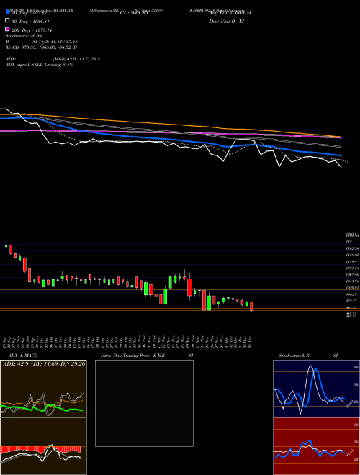Click the 'MACD: 970.33, 1005.05, -34.72' line
Image resolution: width=360 pixels, height=475 pixels.
(x=42, y=47)
